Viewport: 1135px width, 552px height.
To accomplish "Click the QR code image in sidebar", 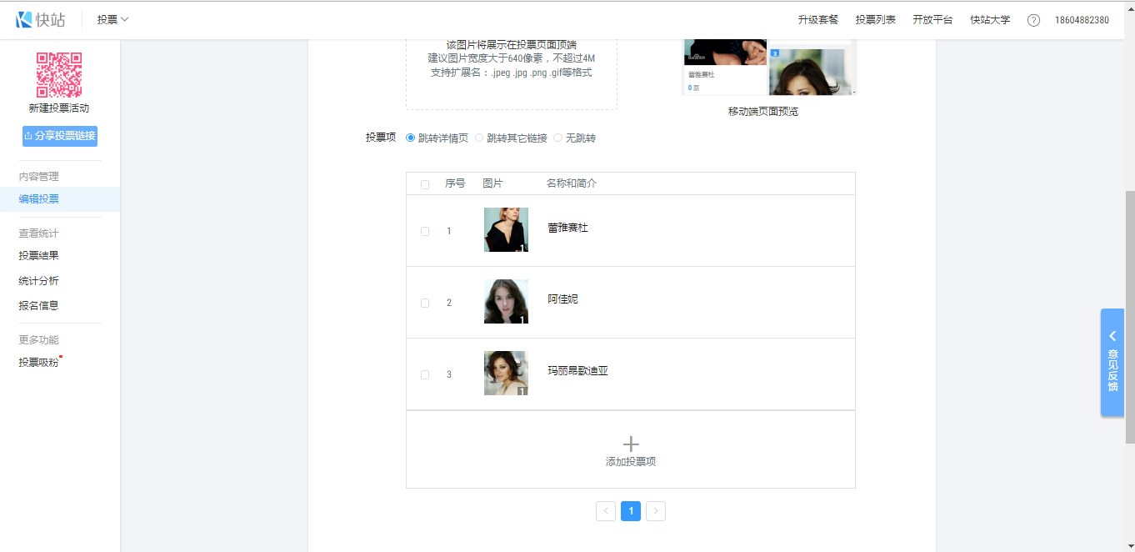I will pyautogui.click(x=58, y=75).
